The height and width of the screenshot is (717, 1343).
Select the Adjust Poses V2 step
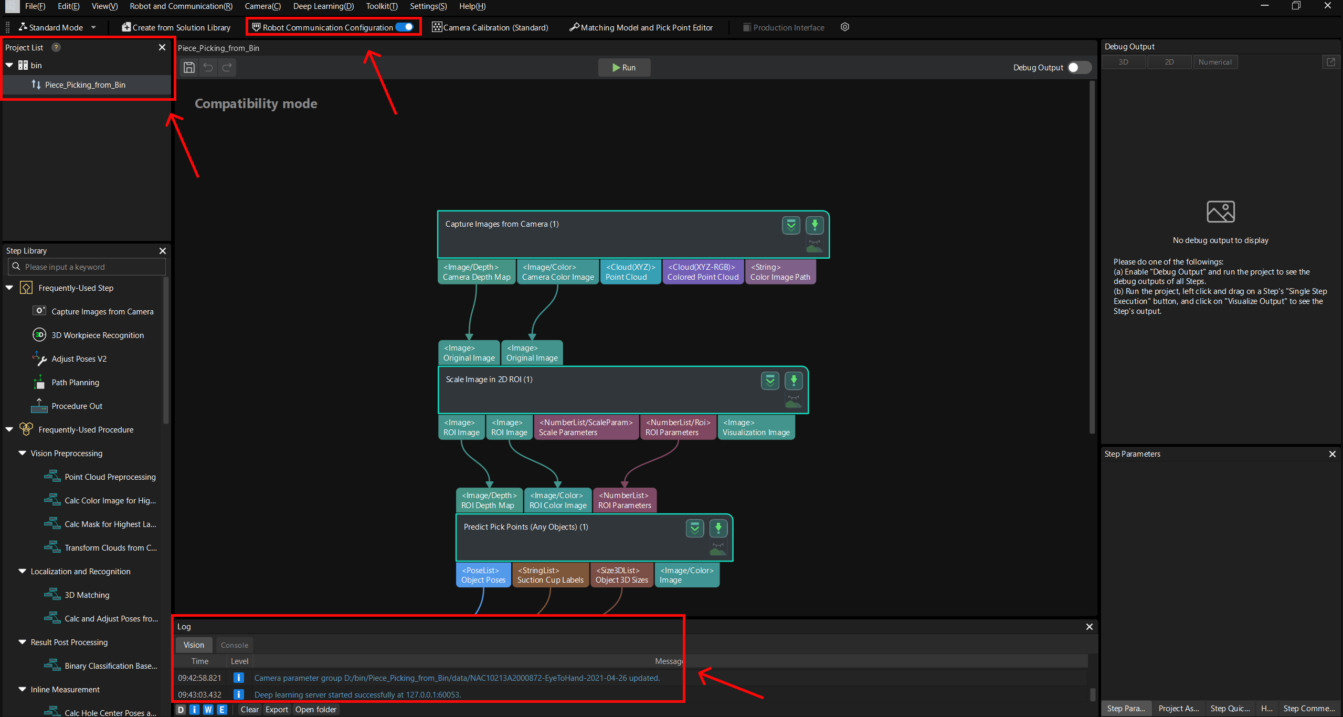(x=70, y=358)
